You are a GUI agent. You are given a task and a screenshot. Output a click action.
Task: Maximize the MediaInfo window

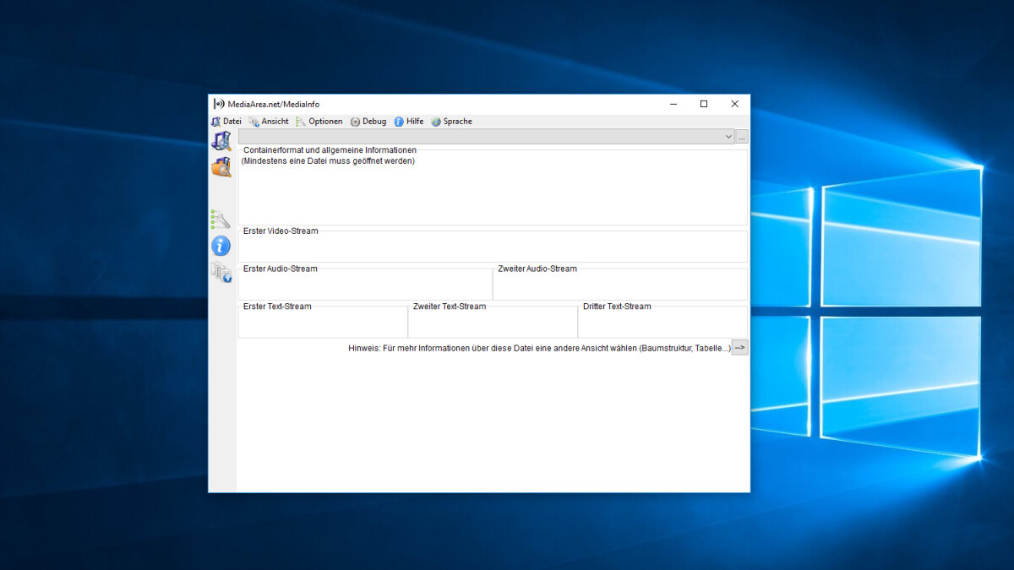pos(704,104)
